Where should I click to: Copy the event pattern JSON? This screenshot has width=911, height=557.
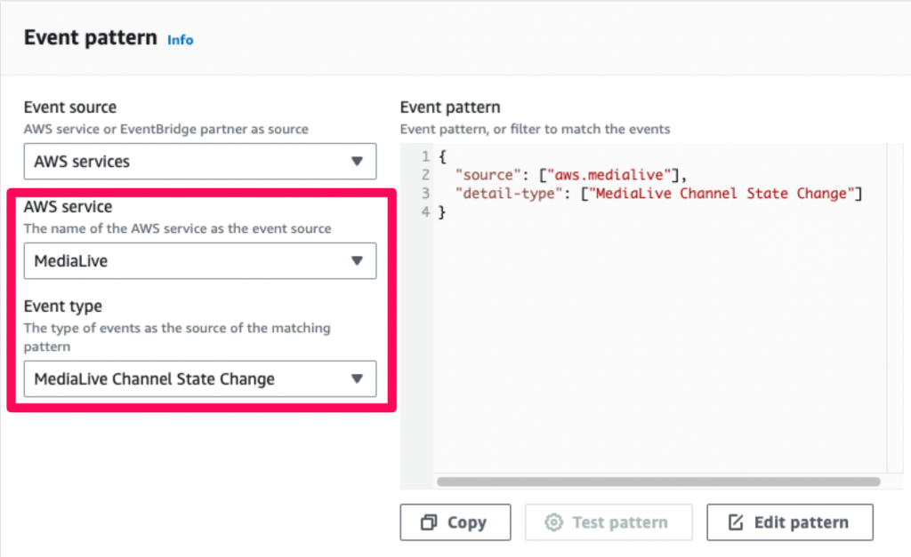click(455, 522)
